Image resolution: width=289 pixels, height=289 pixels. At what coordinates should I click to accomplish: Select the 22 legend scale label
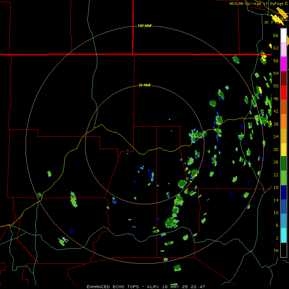pyautogui.click(x=276, y=175)
